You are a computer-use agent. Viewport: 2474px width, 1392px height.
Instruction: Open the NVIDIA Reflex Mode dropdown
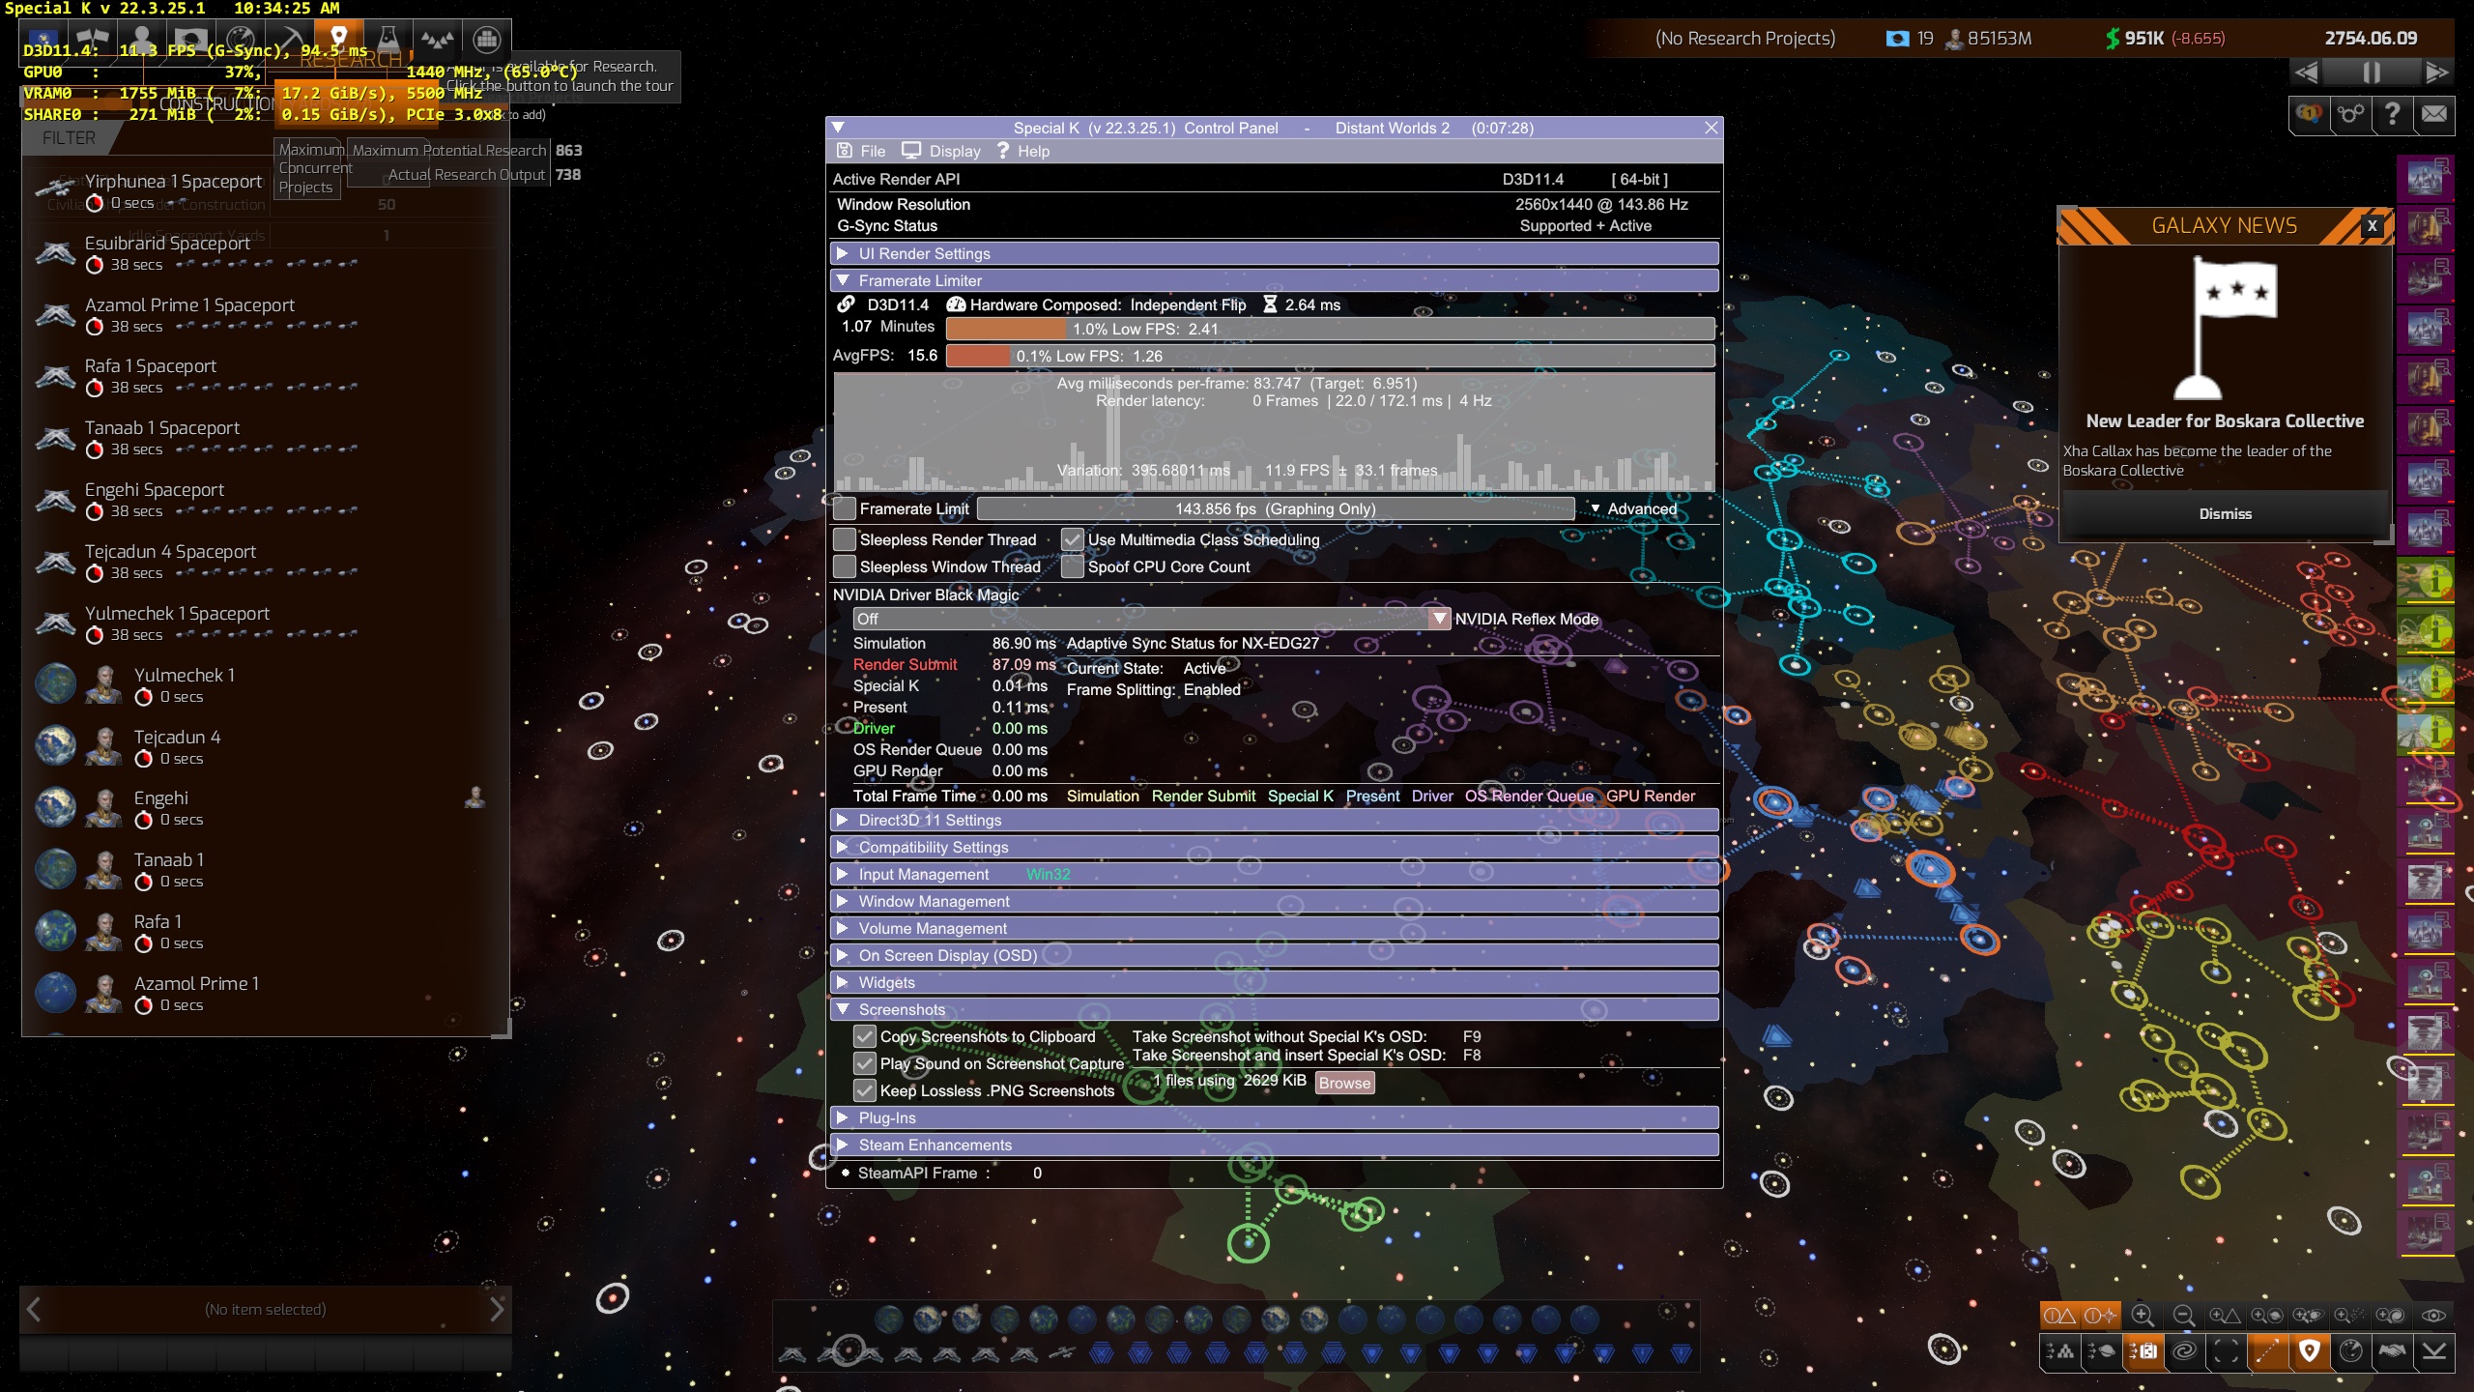coord(1152,619)
